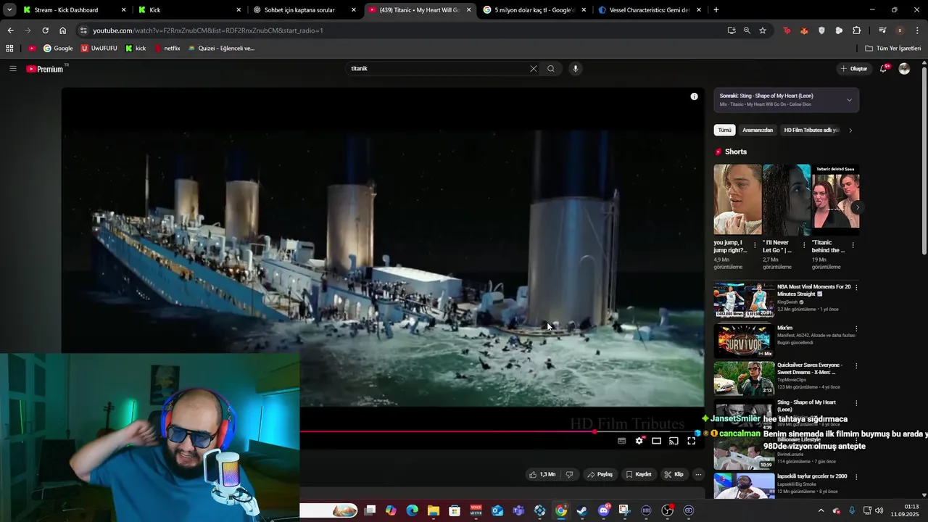Switch to 'Sohbet için kaptana sorular' tab
The image size is (928, 522).
click(x=304, y=10)
